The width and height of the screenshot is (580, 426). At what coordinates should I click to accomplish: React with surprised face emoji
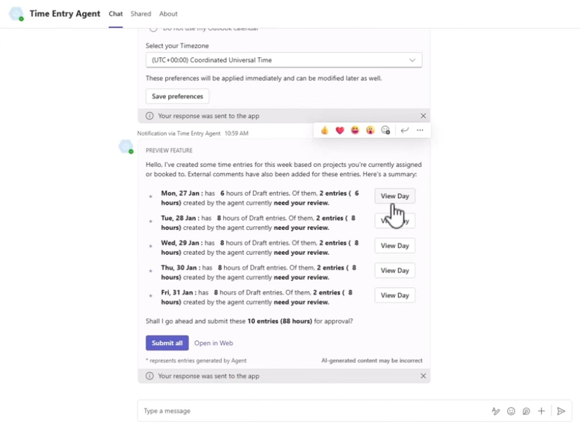(x=371, y=131)
